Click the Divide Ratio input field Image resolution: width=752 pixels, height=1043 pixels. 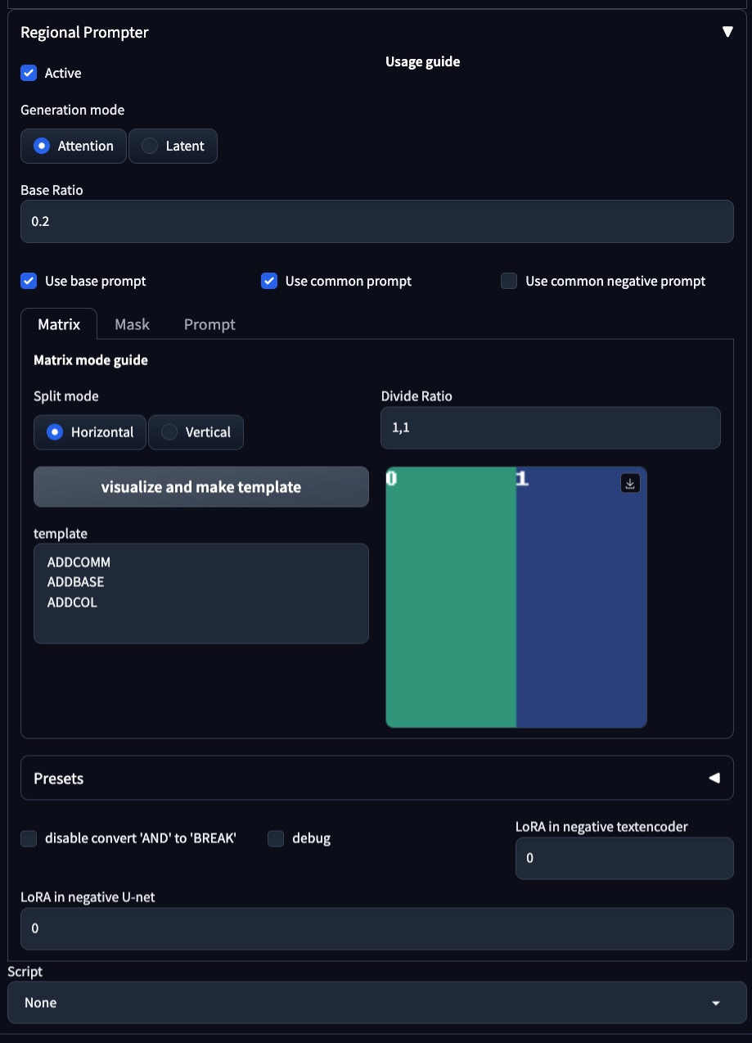click(550, 427)
